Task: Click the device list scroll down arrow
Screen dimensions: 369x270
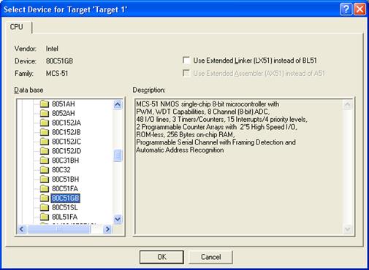Action: tap(118, 219)
